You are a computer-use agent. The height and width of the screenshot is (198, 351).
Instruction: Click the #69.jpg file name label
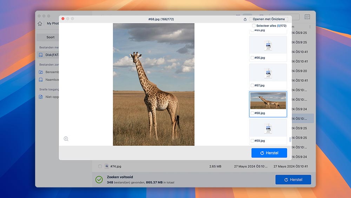(260, 141)
